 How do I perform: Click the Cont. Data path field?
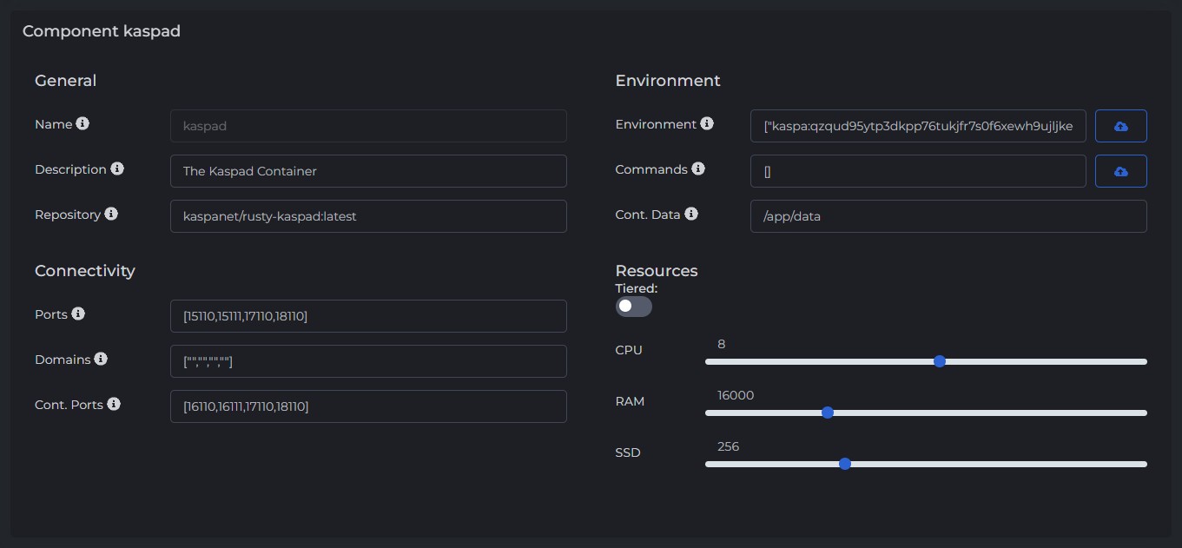click(x=948, y=216)
